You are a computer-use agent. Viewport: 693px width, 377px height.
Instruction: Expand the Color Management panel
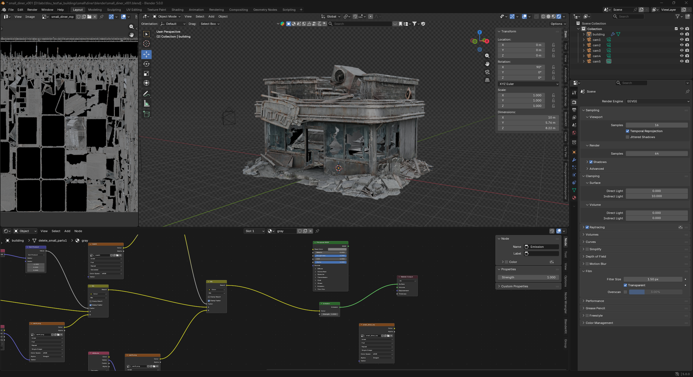pyautogui.click(x=599, y=323)
